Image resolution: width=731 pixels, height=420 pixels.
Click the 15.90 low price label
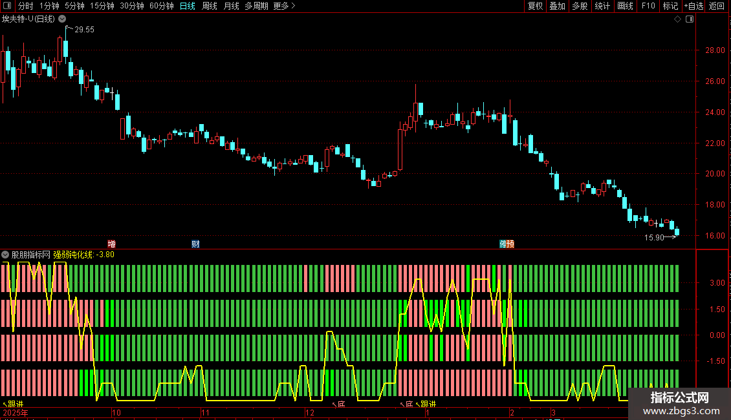coord(653,238)
